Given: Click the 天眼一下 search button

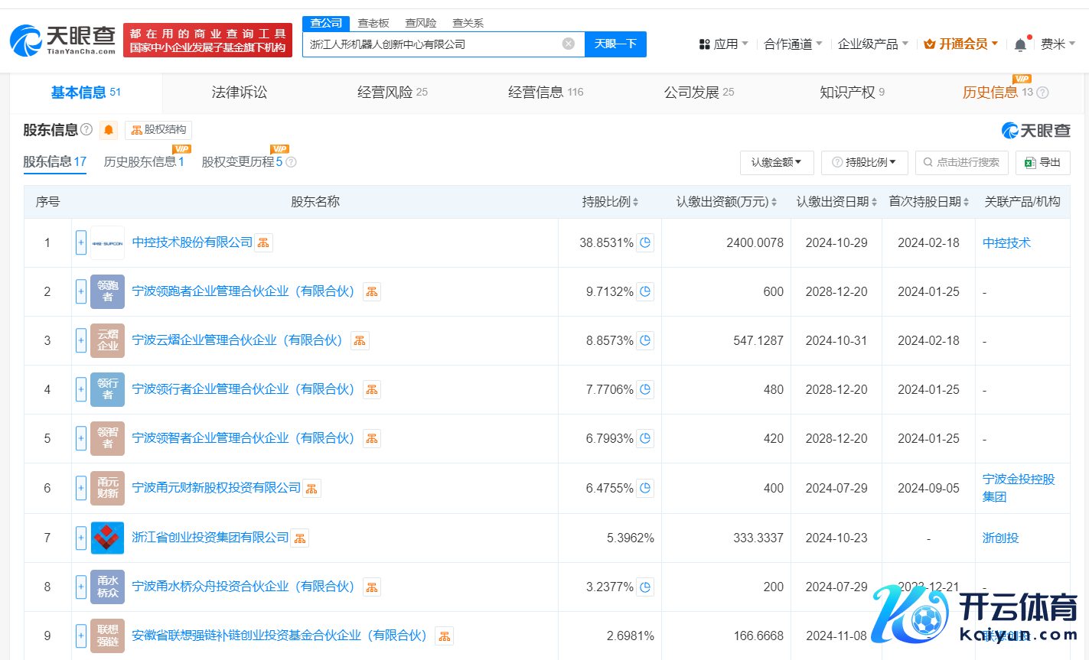Looking at the screenshot, I should click(615, 44).
